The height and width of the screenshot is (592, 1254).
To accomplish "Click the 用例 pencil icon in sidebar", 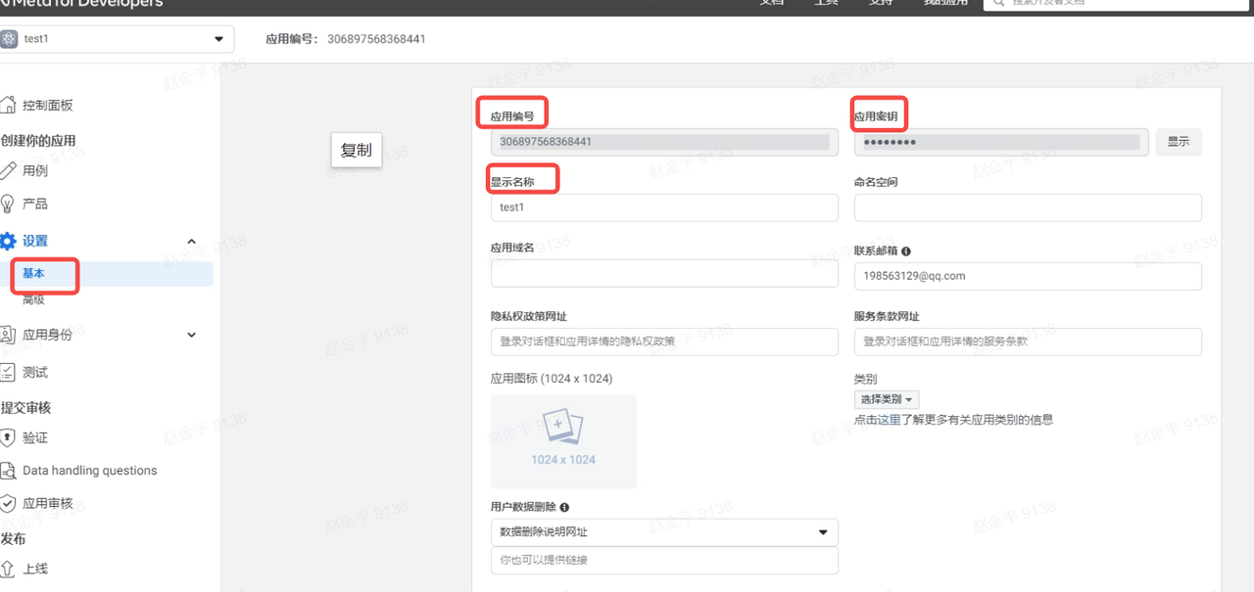I will pos(9,170).
